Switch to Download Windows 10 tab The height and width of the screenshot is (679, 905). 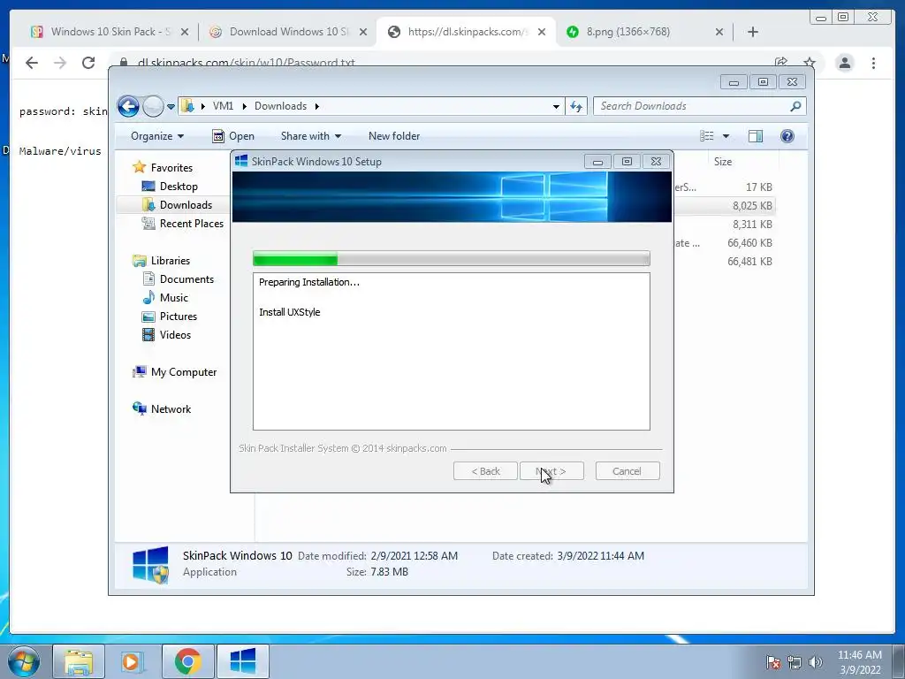click(x=288, y=32)
